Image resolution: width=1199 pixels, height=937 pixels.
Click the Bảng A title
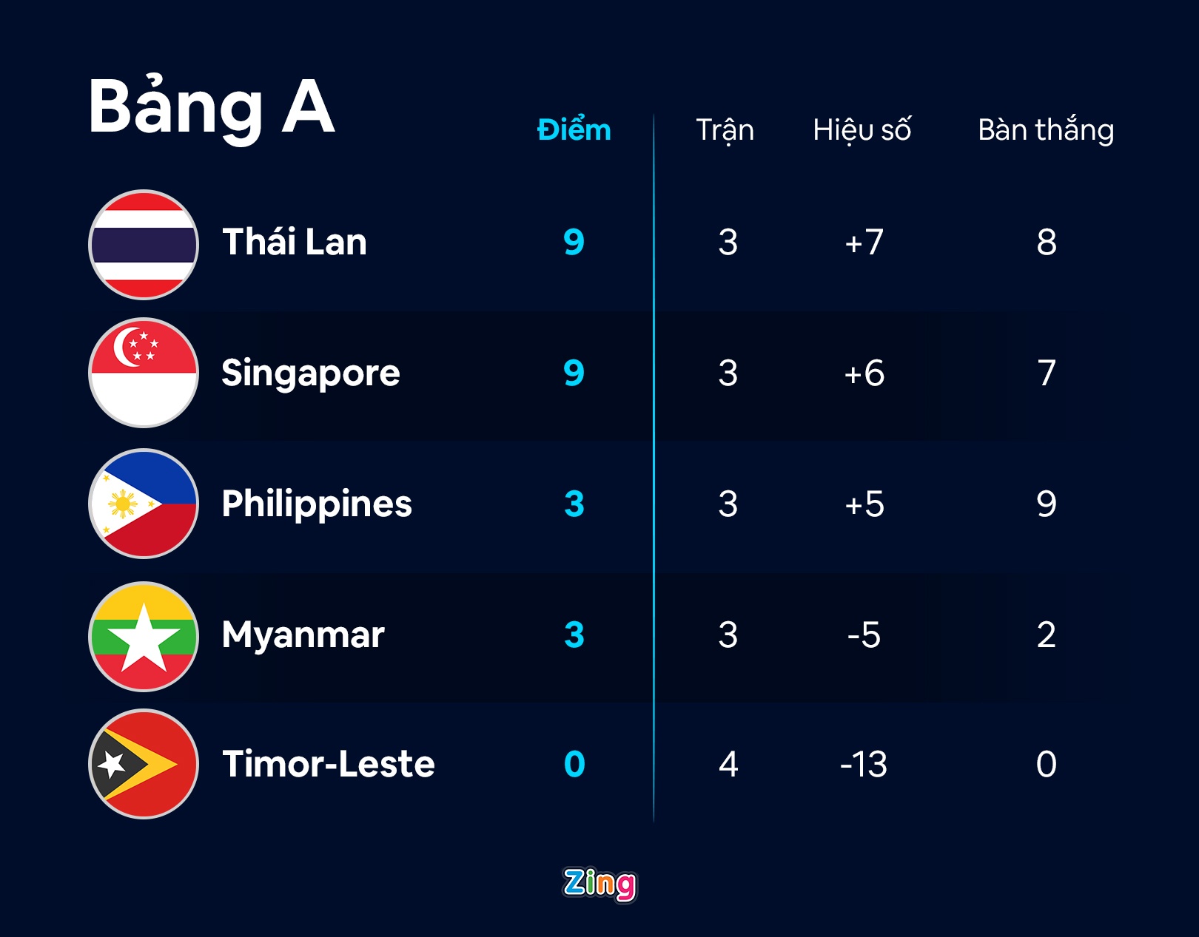click(212, 107)
